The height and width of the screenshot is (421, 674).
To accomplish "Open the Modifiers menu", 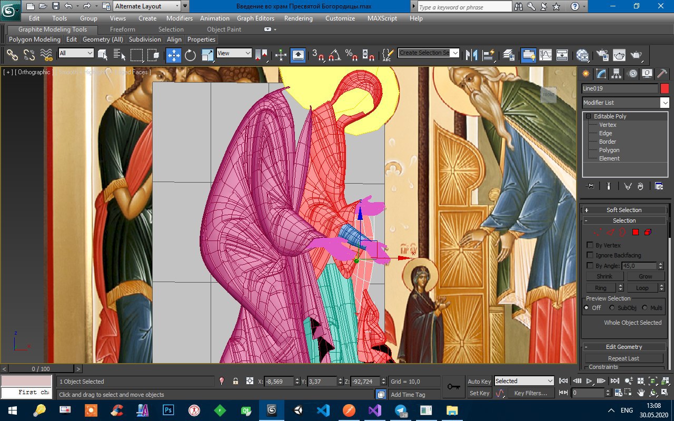I will (180, 18).
